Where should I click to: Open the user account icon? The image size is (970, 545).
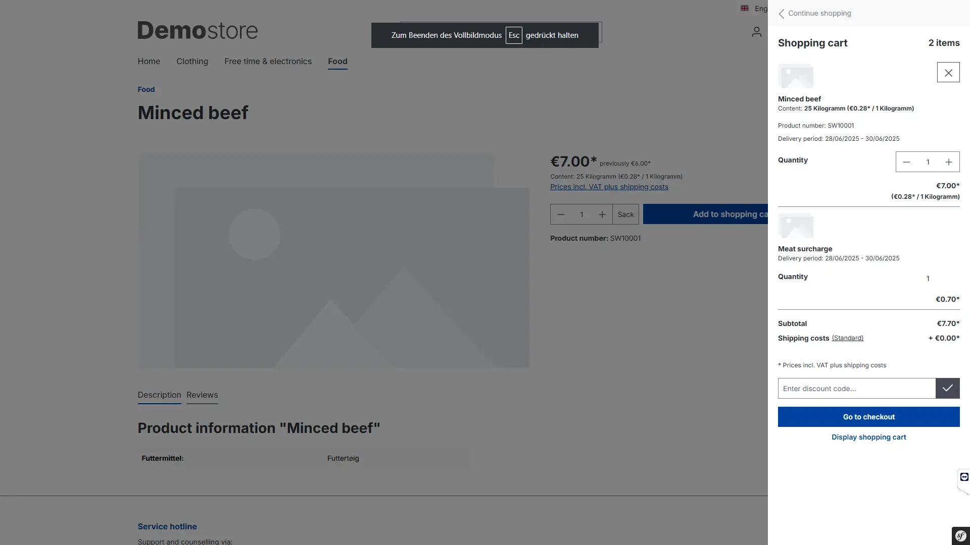[x=756, y=32]
